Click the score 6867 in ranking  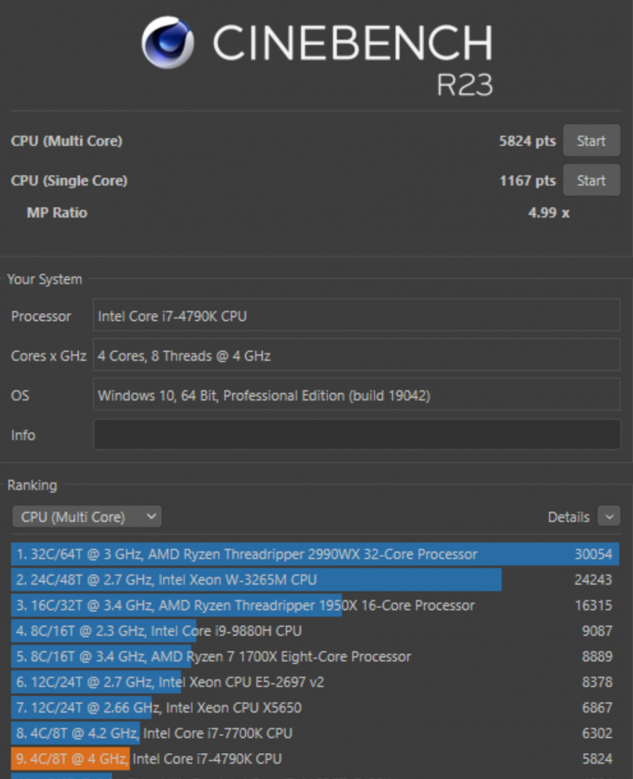(x=597, y=708)
